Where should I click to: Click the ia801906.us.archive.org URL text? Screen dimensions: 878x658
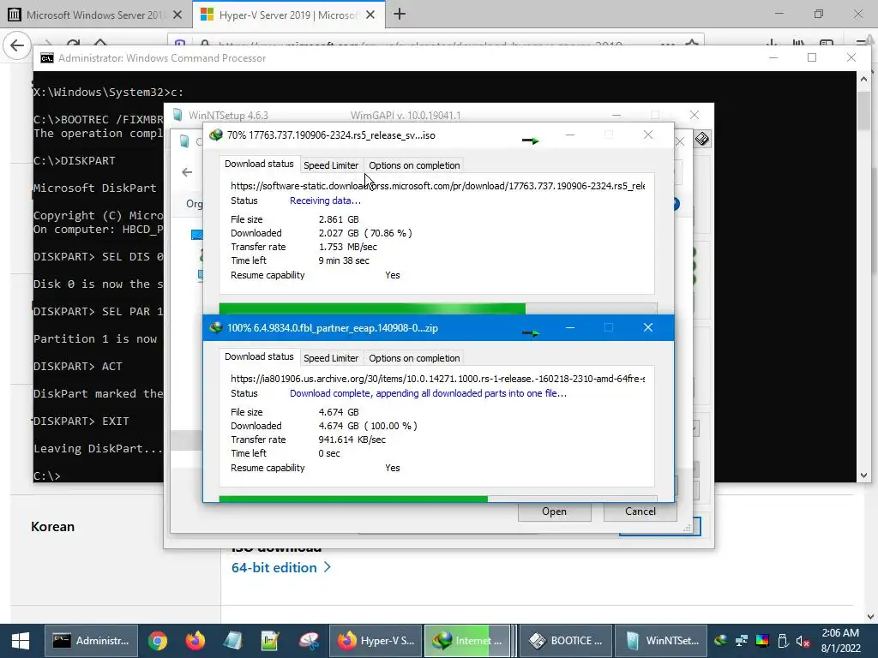[x=438, y=379]
